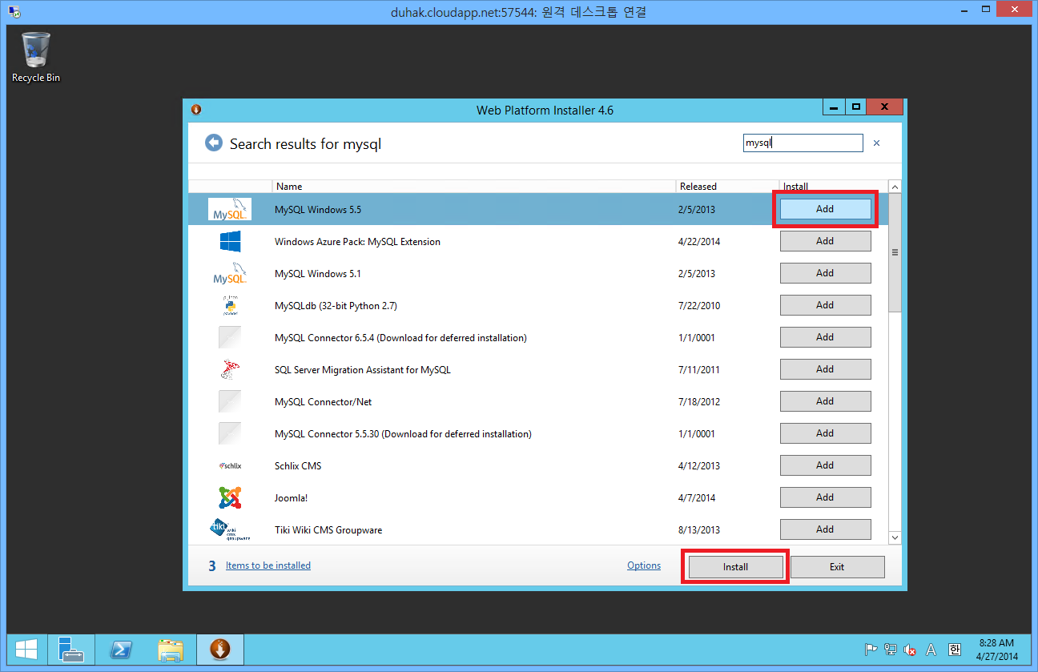The image size is (1038, 672).
Task: Go back using the blue arrow icon
Action: click(213, 143)
